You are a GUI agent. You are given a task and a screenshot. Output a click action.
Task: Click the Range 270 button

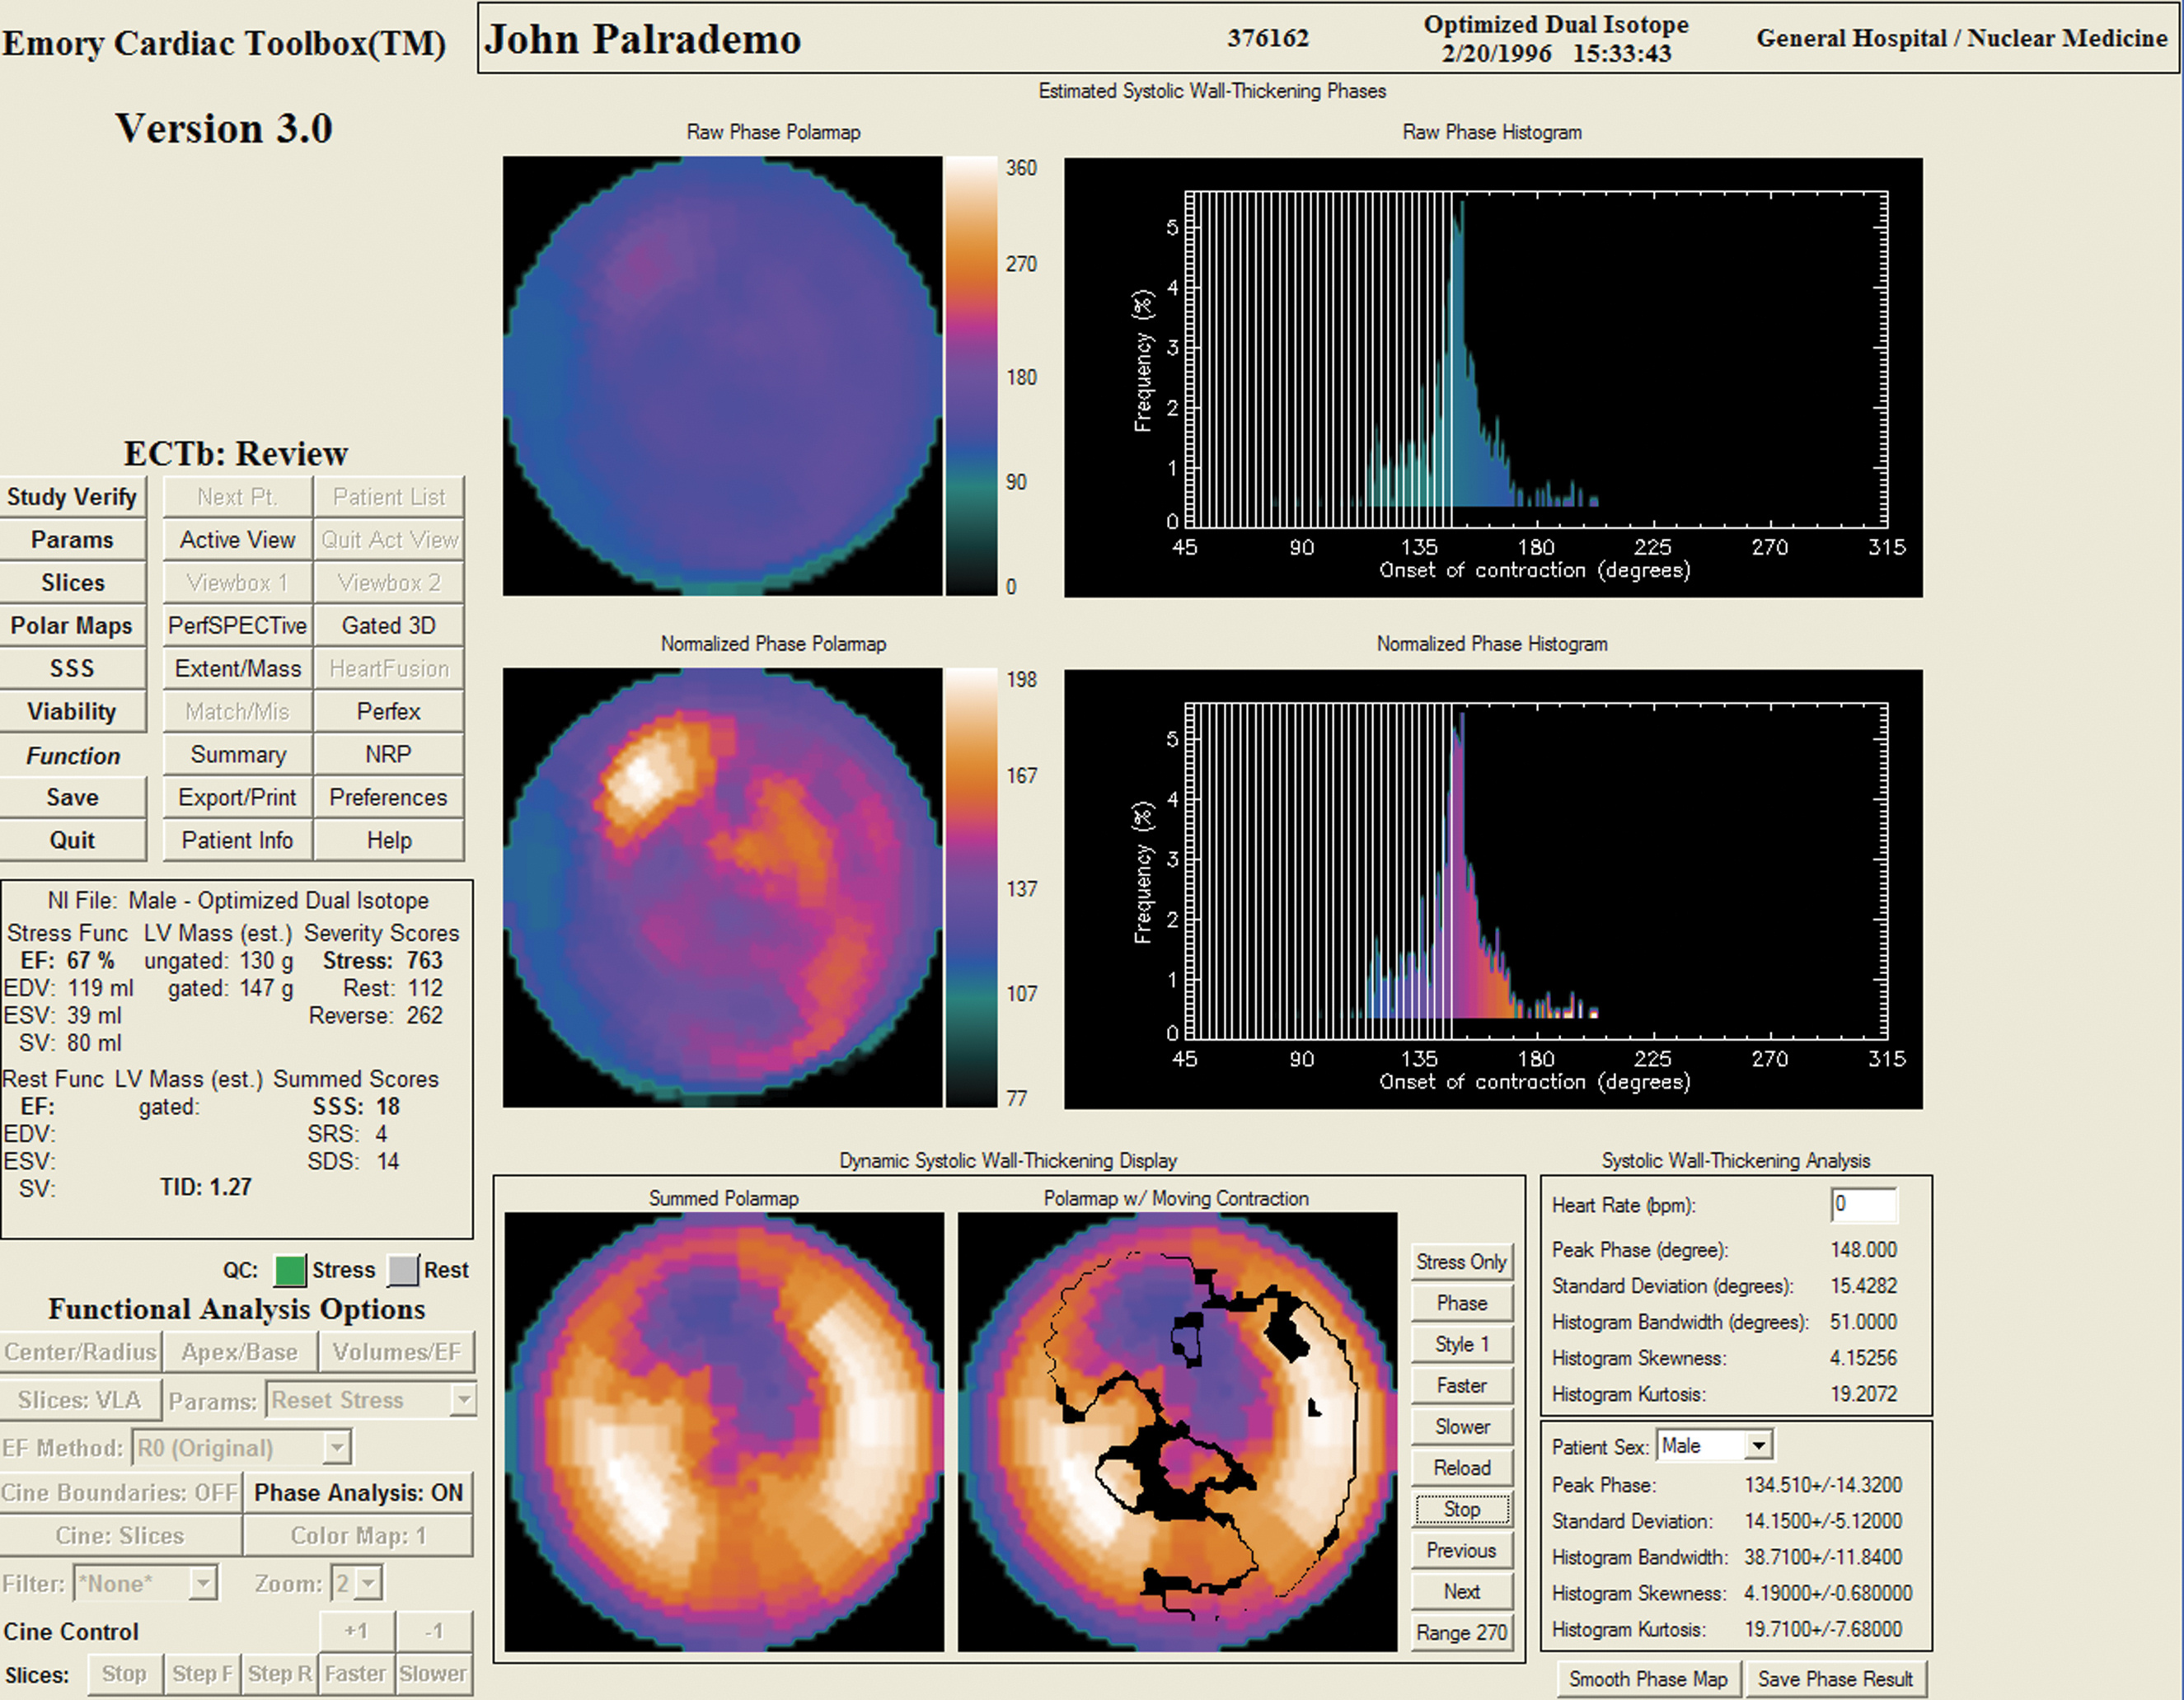[1461, 1633]
